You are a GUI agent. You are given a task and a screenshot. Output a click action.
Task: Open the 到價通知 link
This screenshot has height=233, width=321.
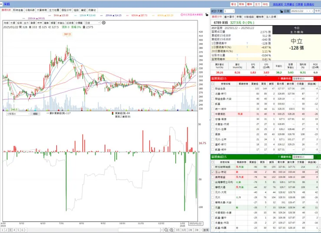pos(309,4)
